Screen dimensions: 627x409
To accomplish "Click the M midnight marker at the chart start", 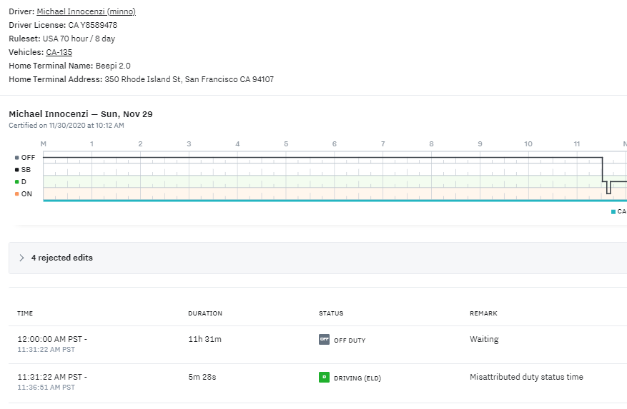I will (x=43, y=144).
